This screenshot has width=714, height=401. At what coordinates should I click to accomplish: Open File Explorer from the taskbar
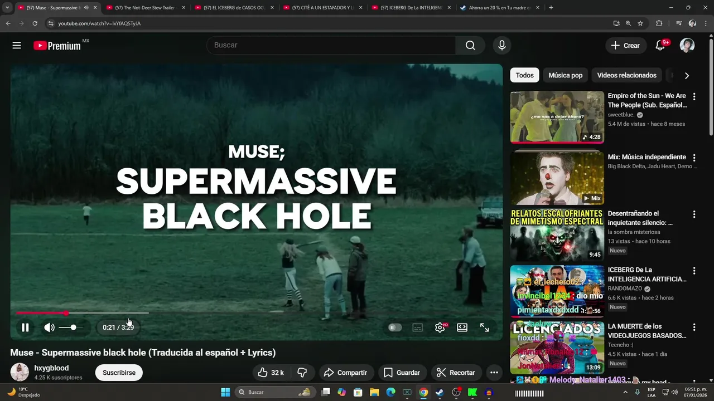tap(374, 392)
